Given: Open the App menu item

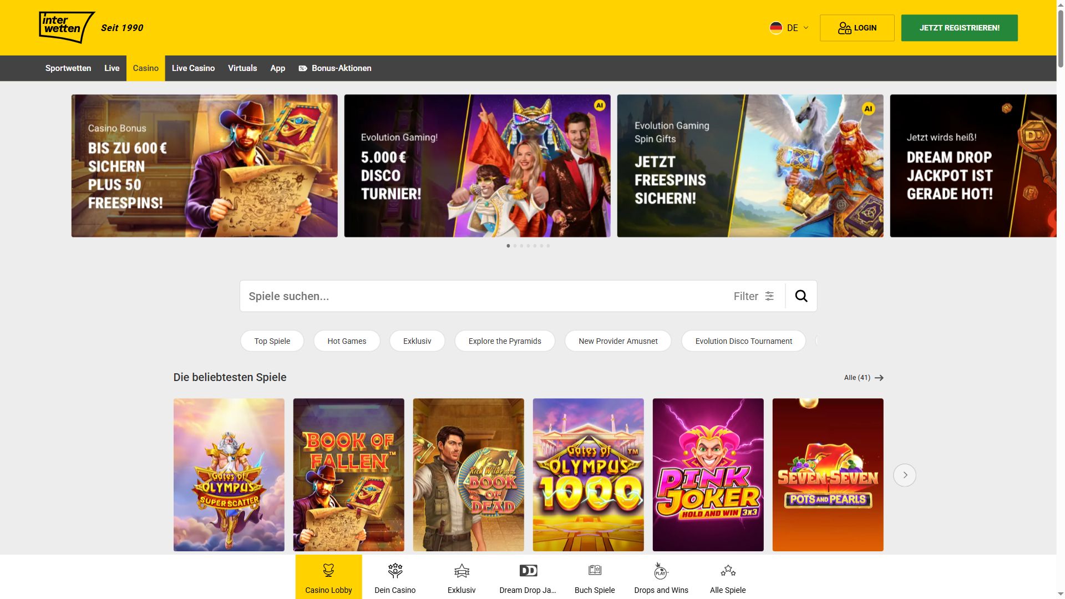Looking at the screenshot, I should point(278,68).
